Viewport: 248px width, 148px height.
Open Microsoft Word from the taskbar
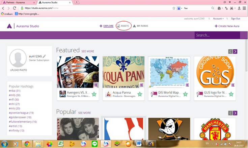click(139, 144)
